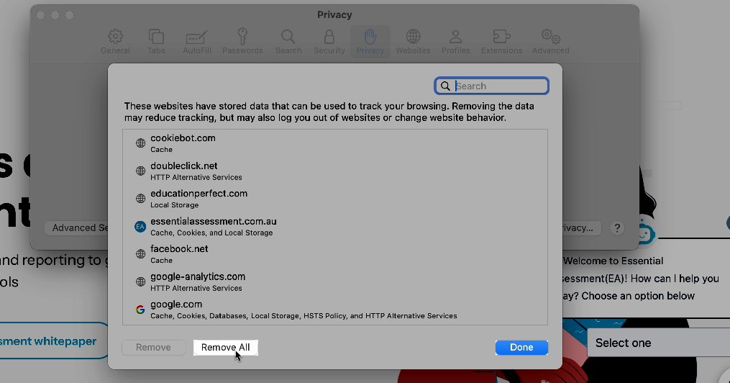Image resolution: width=730 pixels, height=383 pixels.
Task: Click the blue Done button
Action: coord(521,347)
